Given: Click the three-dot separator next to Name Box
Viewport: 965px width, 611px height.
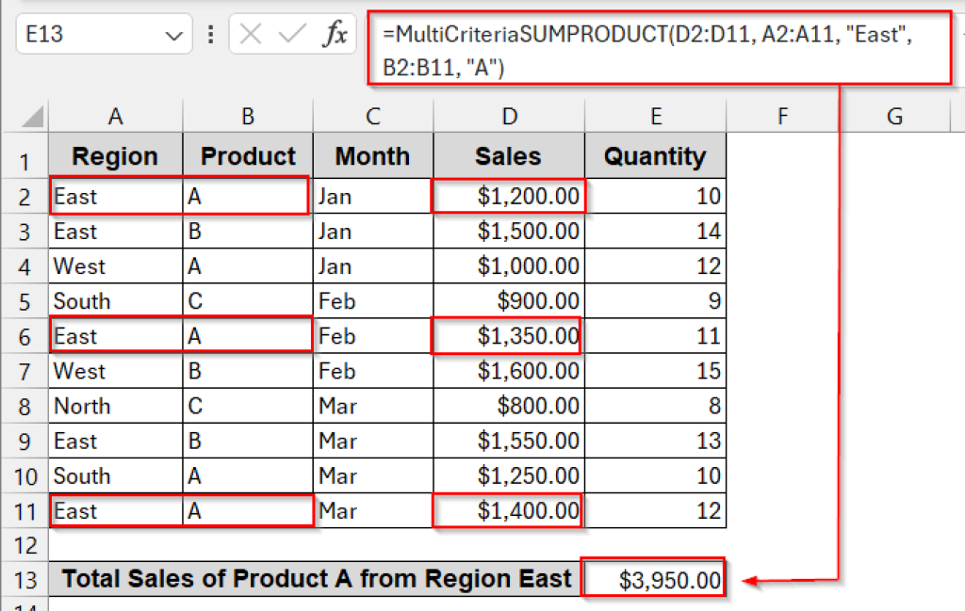Looking at the screenshot, I should [x=210, y=33].
